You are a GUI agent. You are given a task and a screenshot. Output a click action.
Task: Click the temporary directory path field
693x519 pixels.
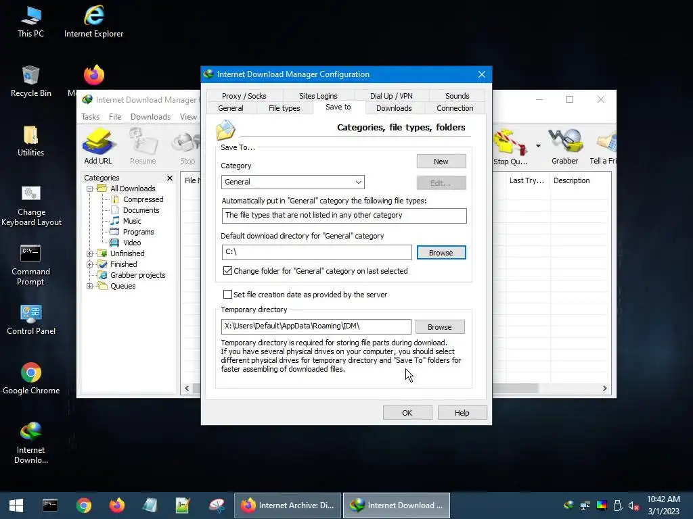pos(316,326)
